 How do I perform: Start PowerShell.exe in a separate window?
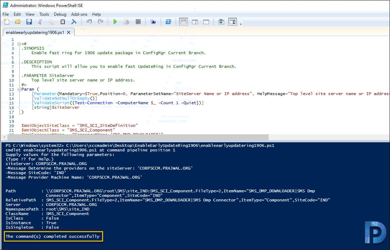tap(168, 22)
